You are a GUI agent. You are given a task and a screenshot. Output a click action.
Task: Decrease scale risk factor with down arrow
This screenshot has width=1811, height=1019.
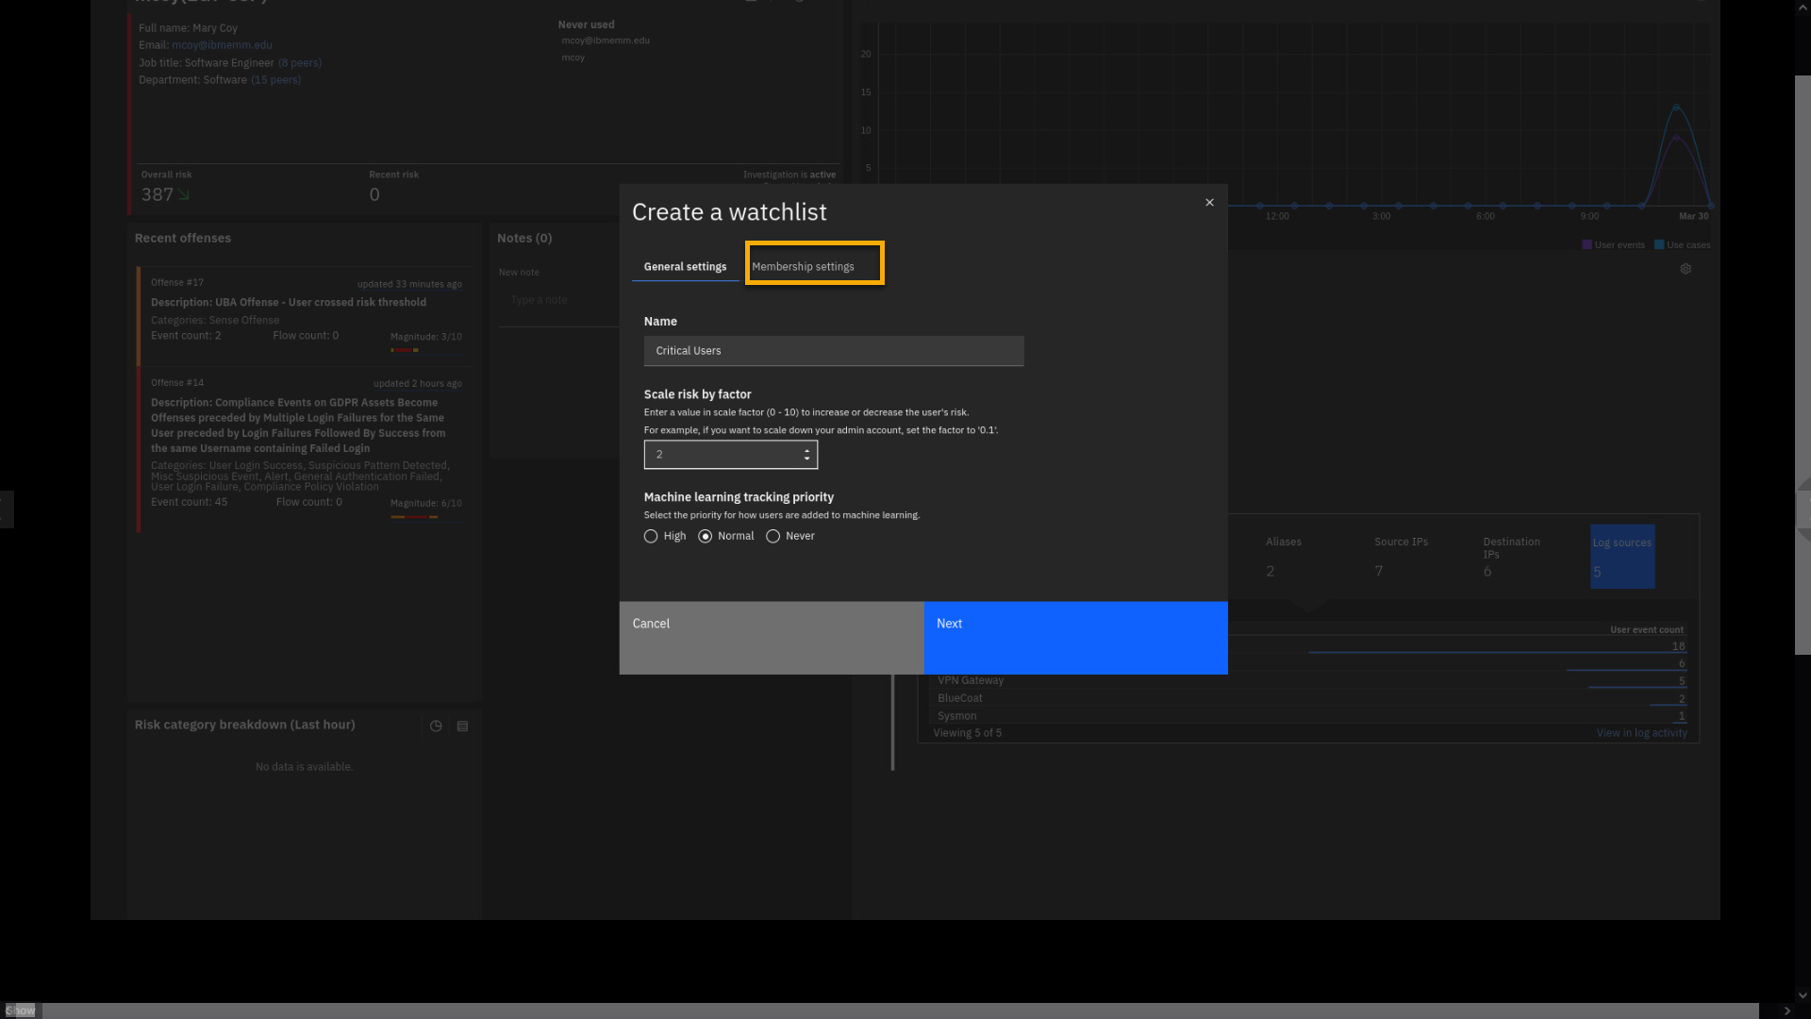click(806, 459)
